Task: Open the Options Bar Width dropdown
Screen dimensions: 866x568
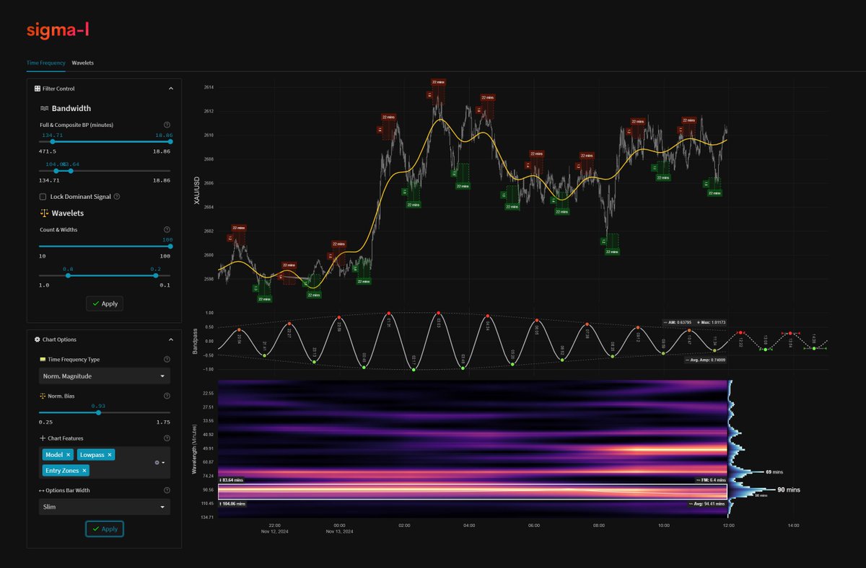Action: click(x=105, y=507)
